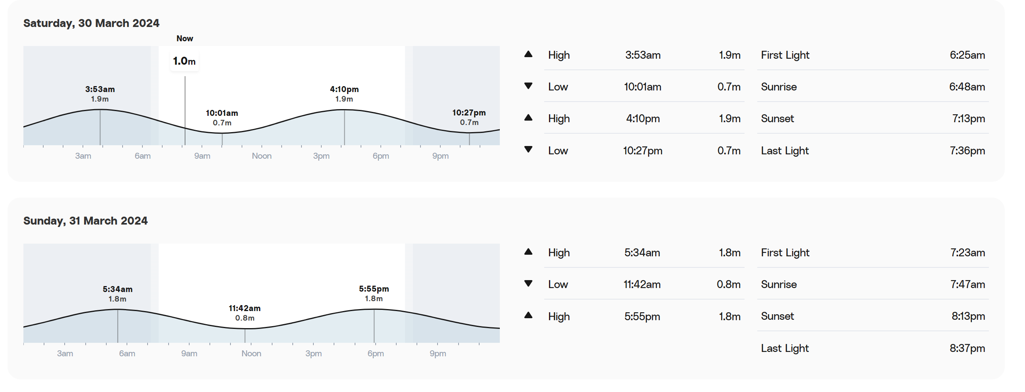Click the up-triangle icon beside Sunday 5:34am High

528,252
